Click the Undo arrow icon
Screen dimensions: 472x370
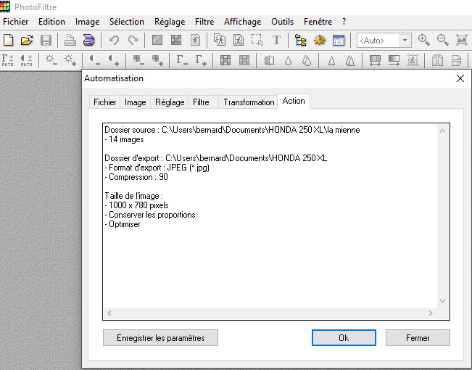pos(114,40)
